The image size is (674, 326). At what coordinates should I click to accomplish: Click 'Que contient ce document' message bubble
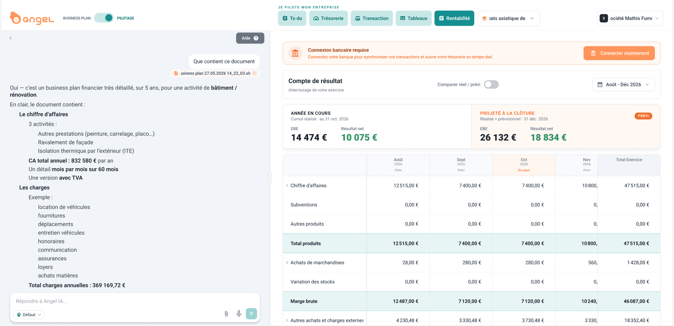click(224, 61)
